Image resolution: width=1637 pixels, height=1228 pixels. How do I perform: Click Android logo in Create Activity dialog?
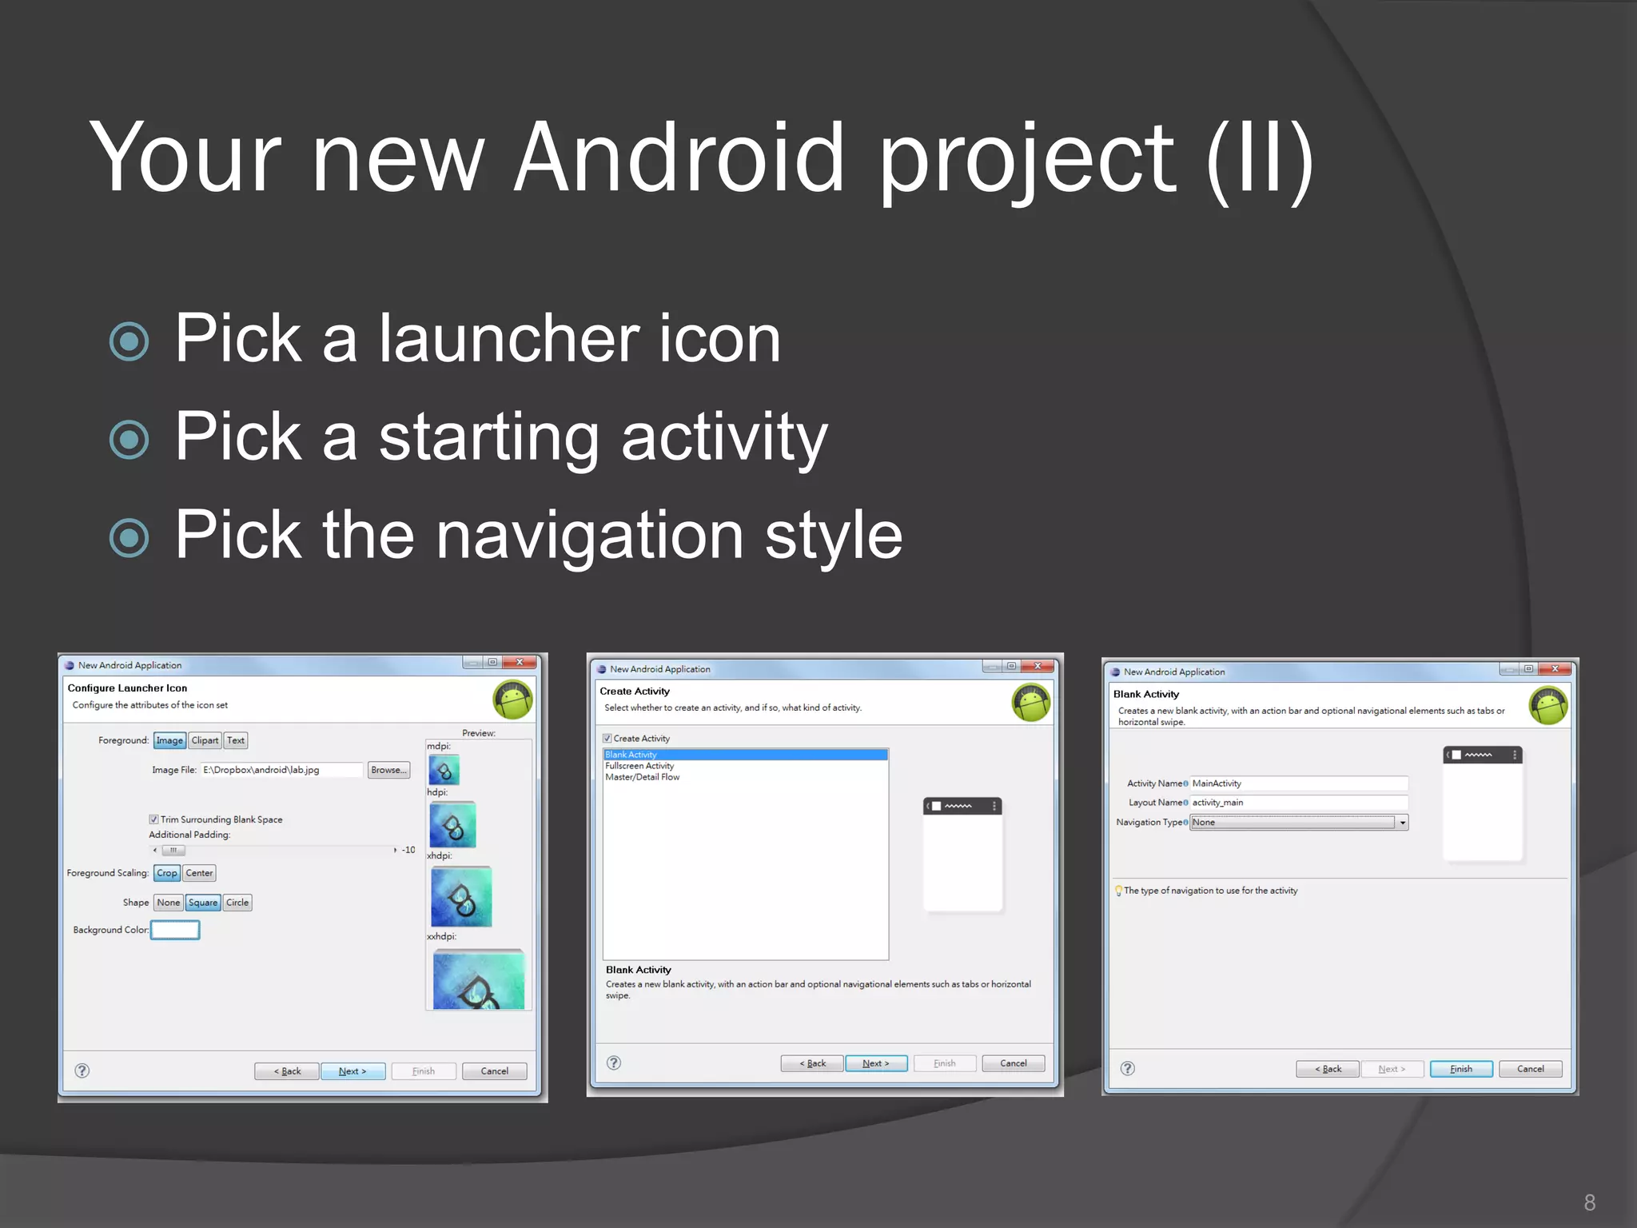pyautogui.click(x=1032, y=703)
